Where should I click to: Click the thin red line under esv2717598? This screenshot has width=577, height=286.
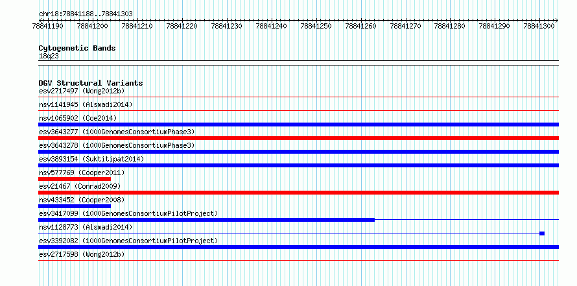298,260
